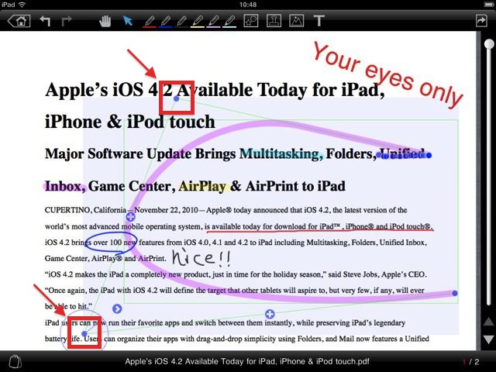Tap the highlighted word 'Multitasking,'
This screenshot has height=372, width=496.
(x=281, y=153)
